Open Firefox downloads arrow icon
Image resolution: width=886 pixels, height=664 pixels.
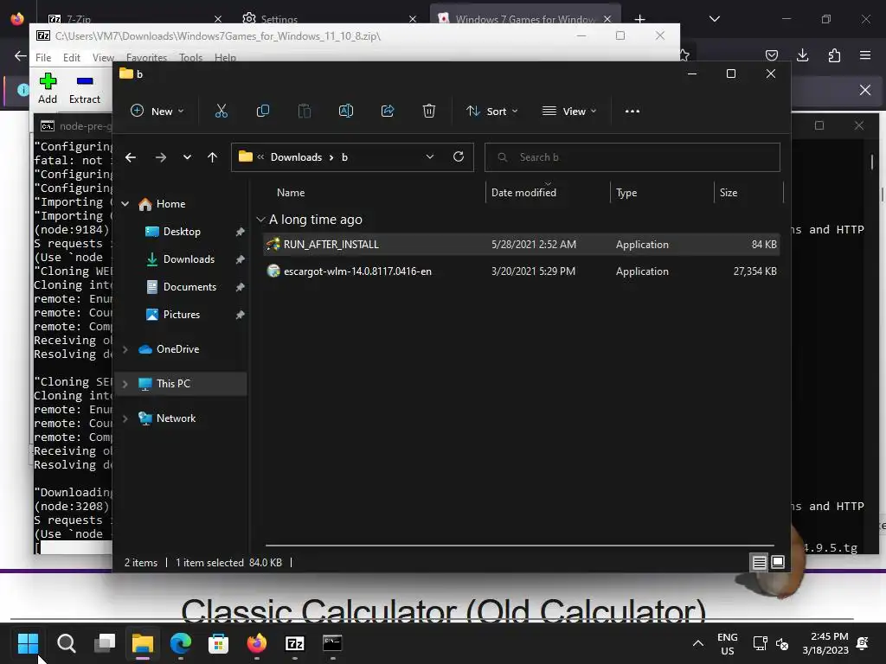tap(802, 55)
